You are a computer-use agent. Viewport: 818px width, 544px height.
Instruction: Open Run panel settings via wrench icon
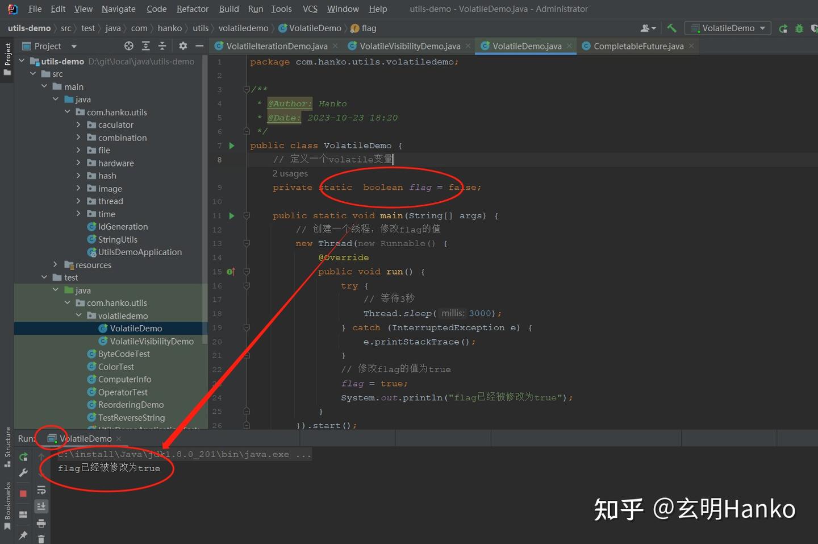point(23,474)
